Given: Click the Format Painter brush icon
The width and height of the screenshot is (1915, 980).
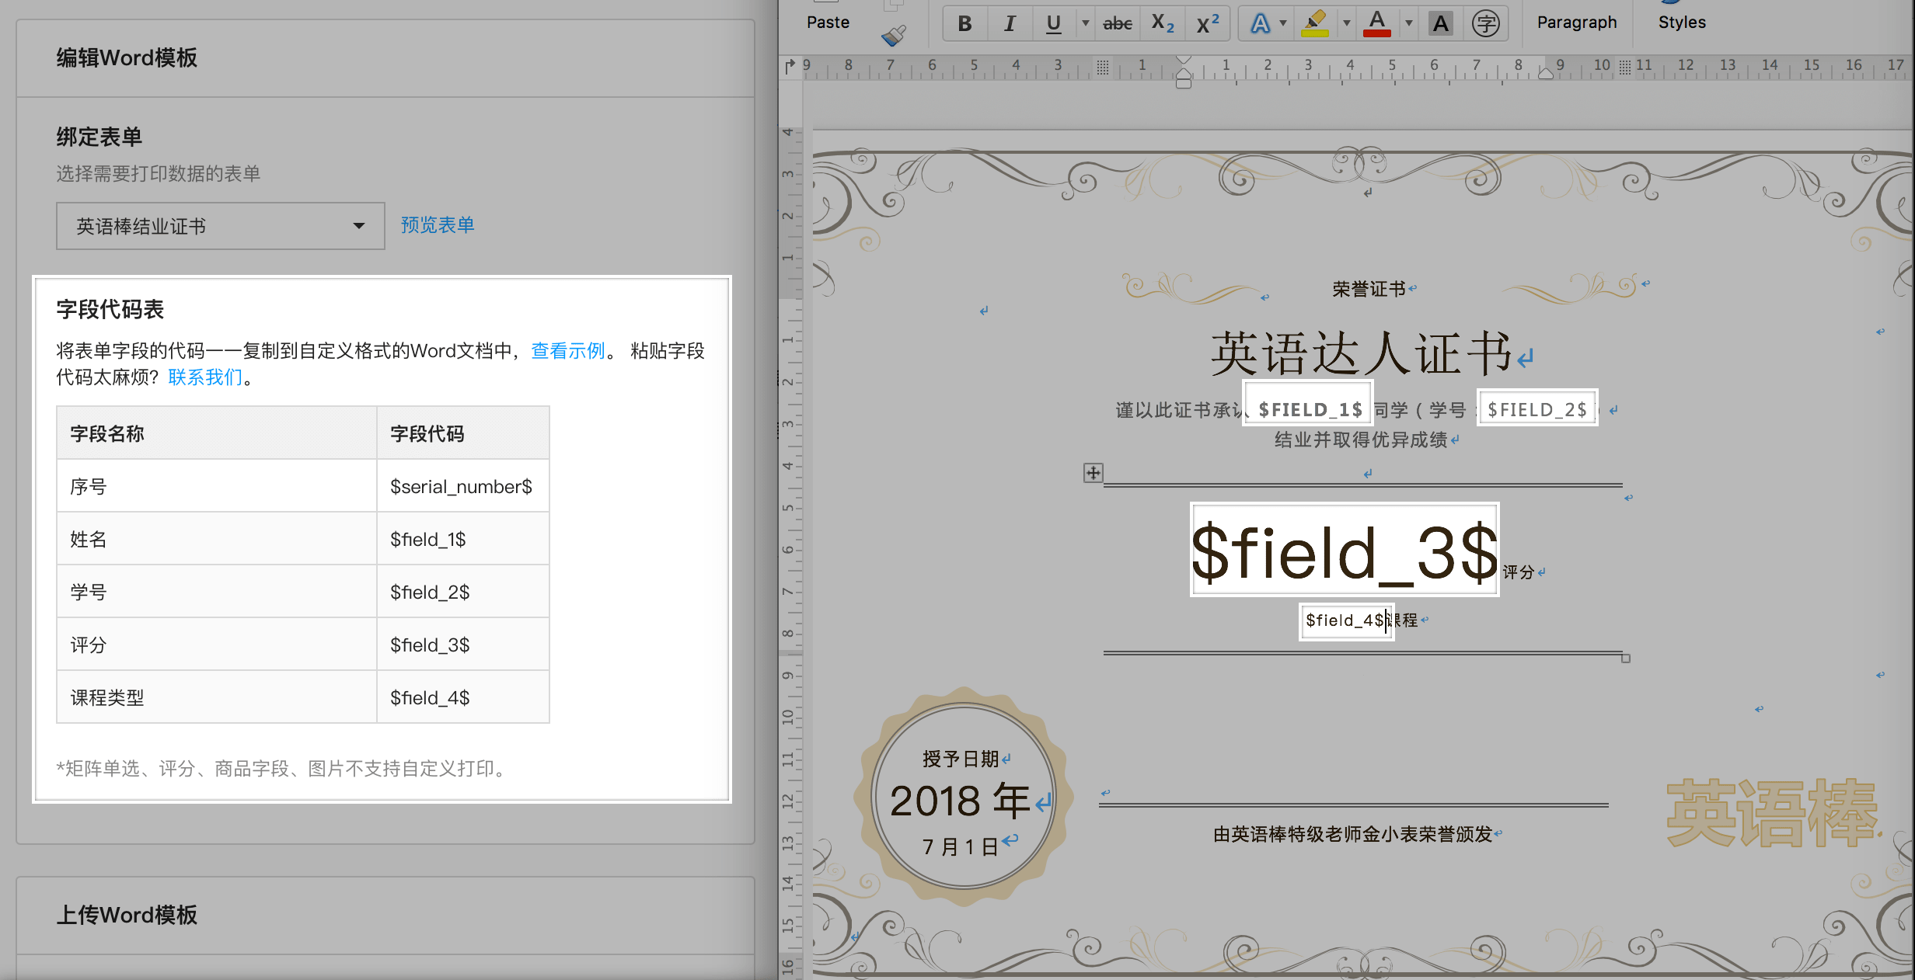Looking at the screenshot, I should [x=894, y=36].
